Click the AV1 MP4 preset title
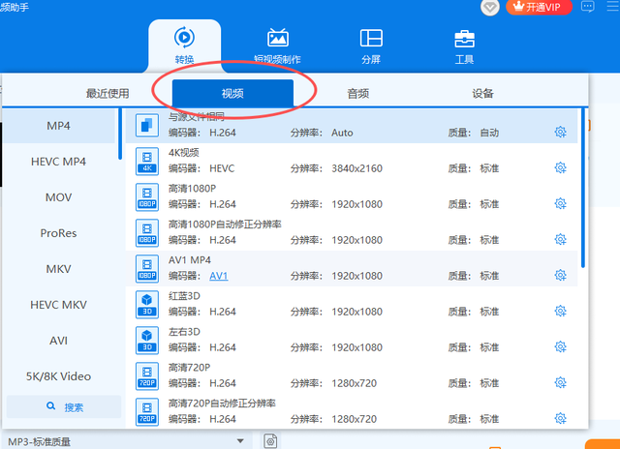 [x=190, y=260]
